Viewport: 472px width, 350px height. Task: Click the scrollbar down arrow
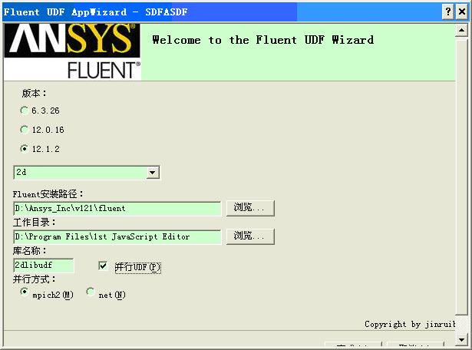click(461, 340)
